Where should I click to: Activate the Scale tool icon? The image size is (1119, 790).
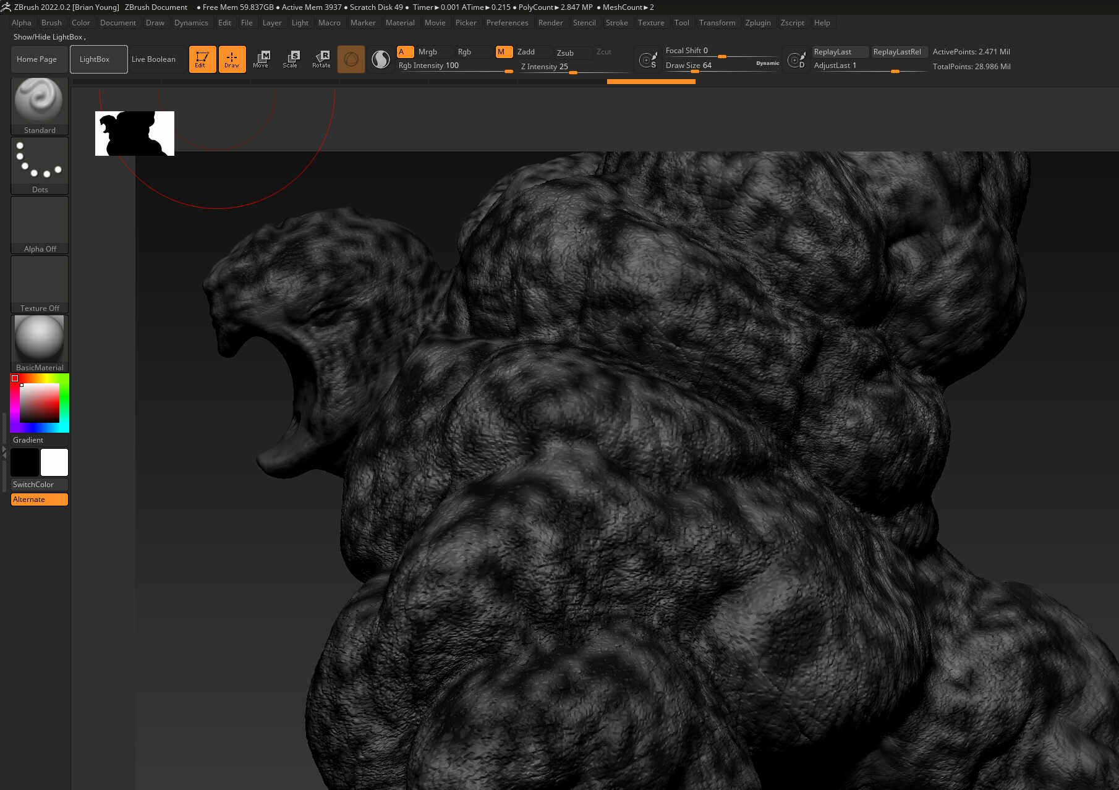pos(291,59)
